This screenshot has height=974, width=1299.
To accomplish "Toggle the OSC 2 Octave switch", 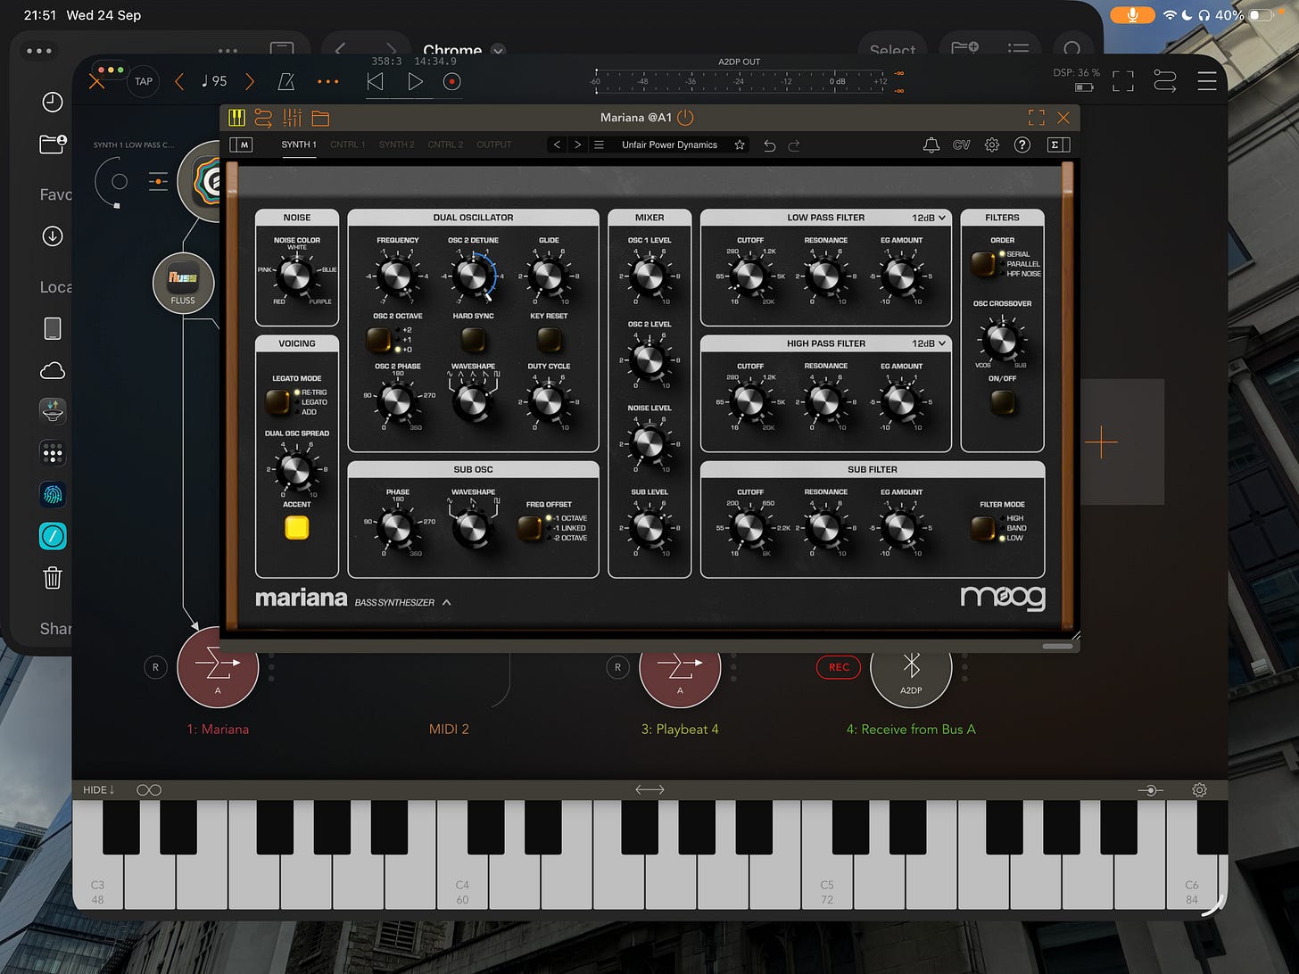I will (378, 340).
